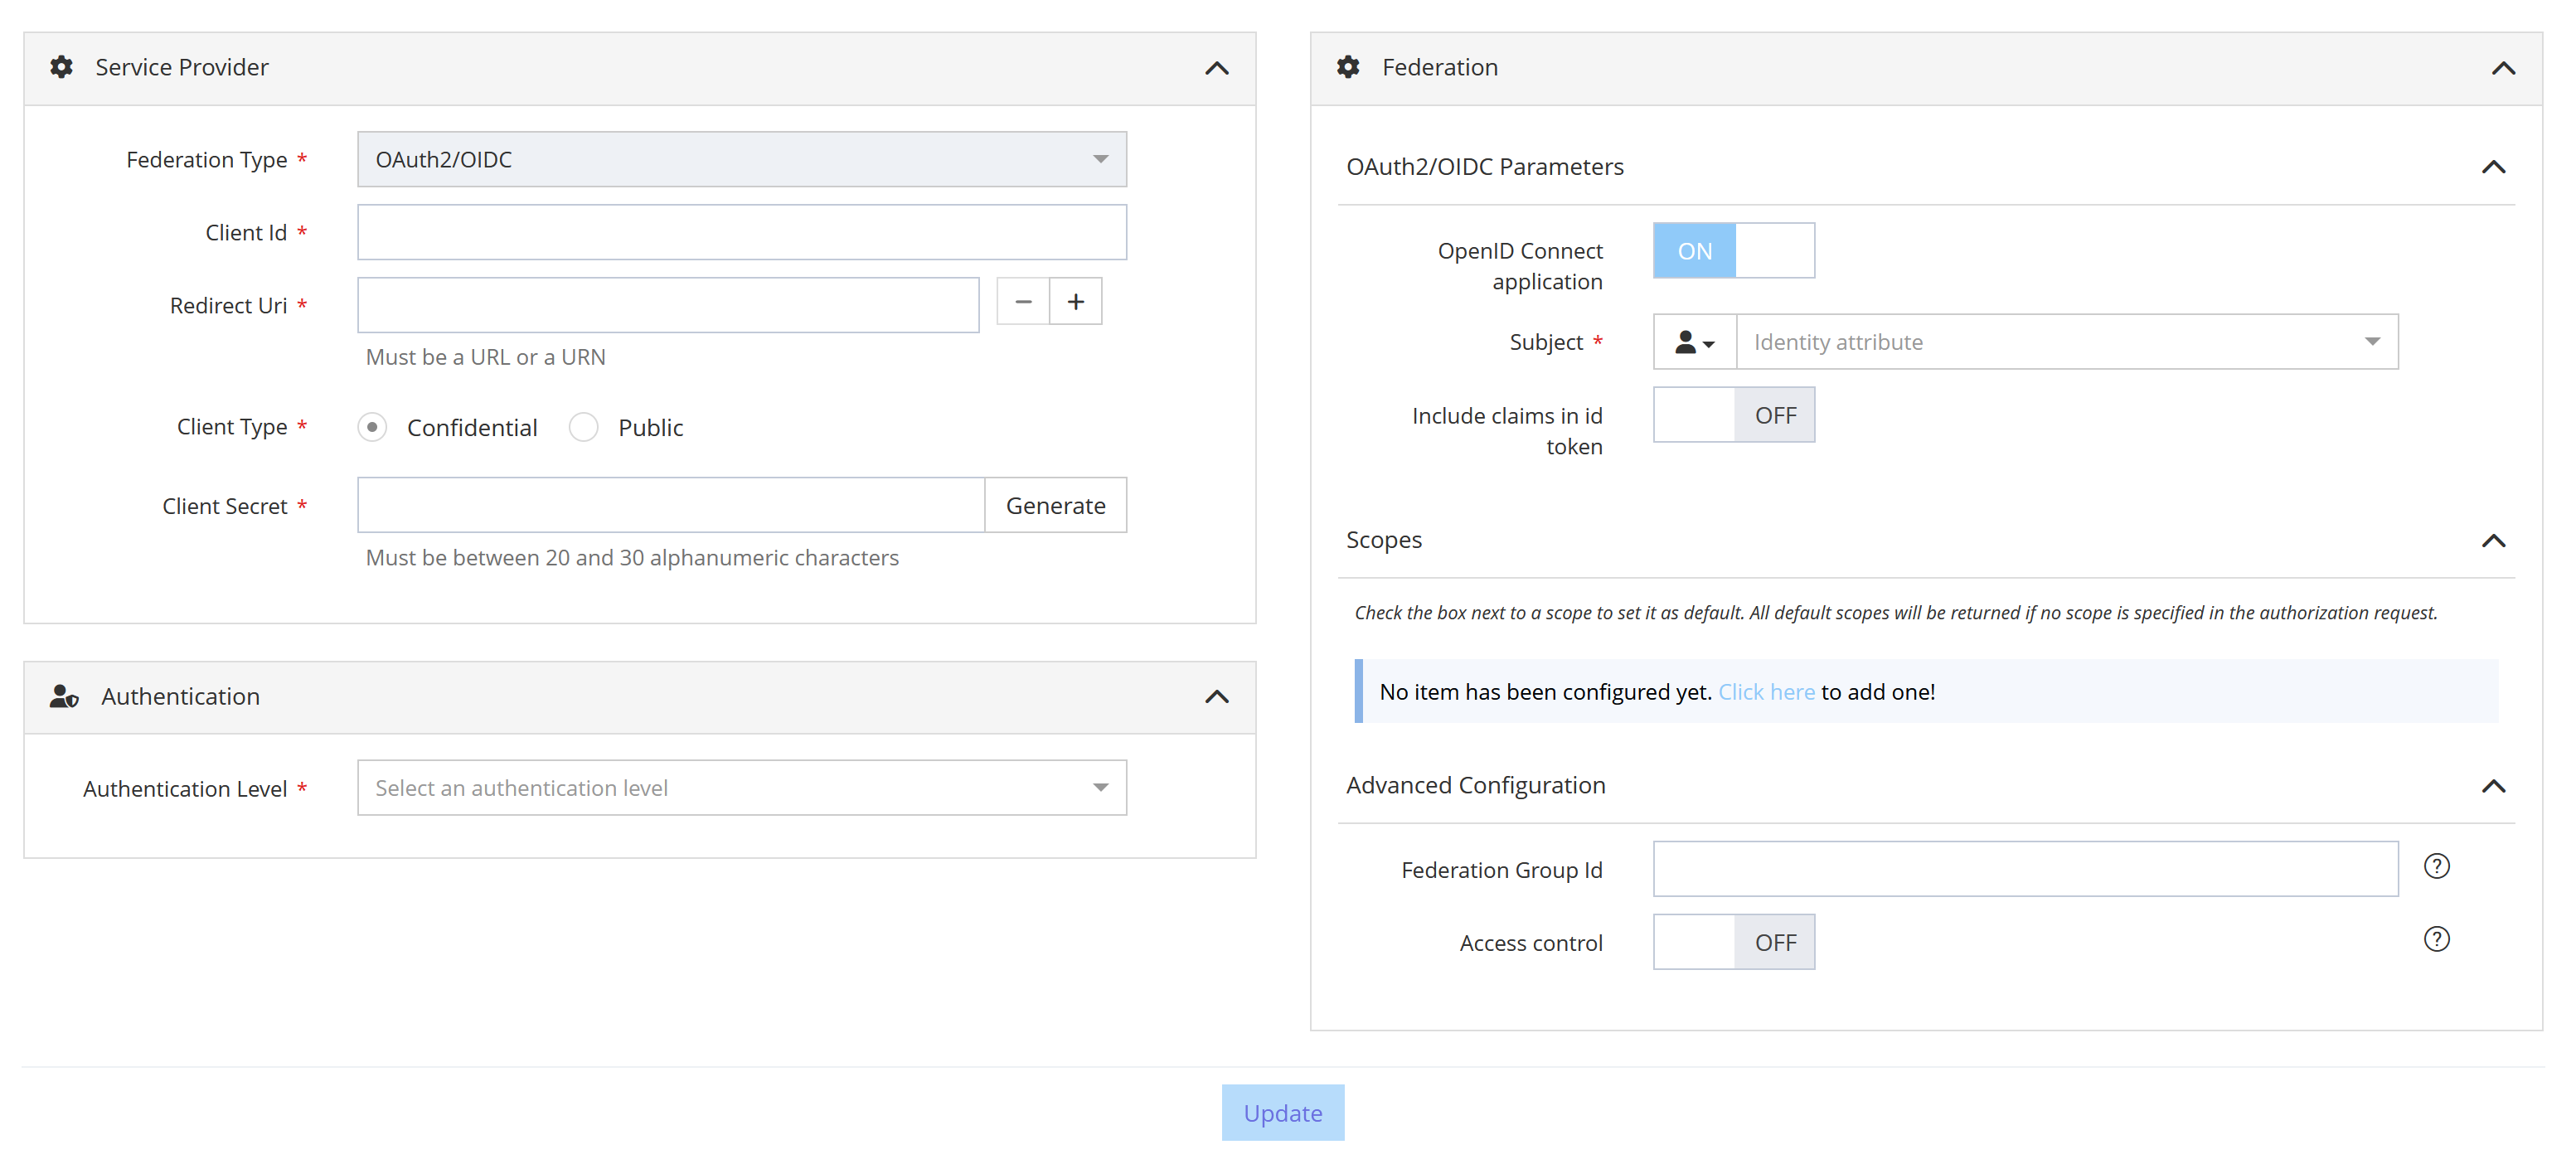Remove redirect URI with minus icon
Image resolution: width=2576 pixels, height=1164 pixels.
(x=1022, y=302)
